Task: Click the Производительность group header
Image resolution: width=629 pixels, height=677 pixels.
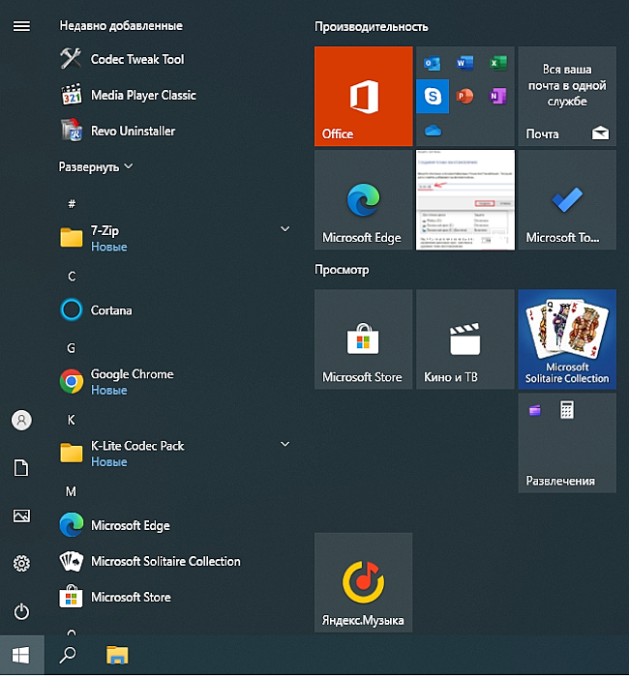Action: tap(371, 27)
